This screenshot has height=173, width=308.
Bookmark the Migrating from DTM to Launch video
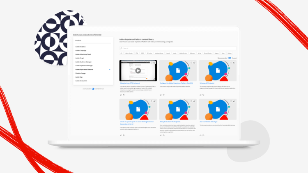point(151,63)
